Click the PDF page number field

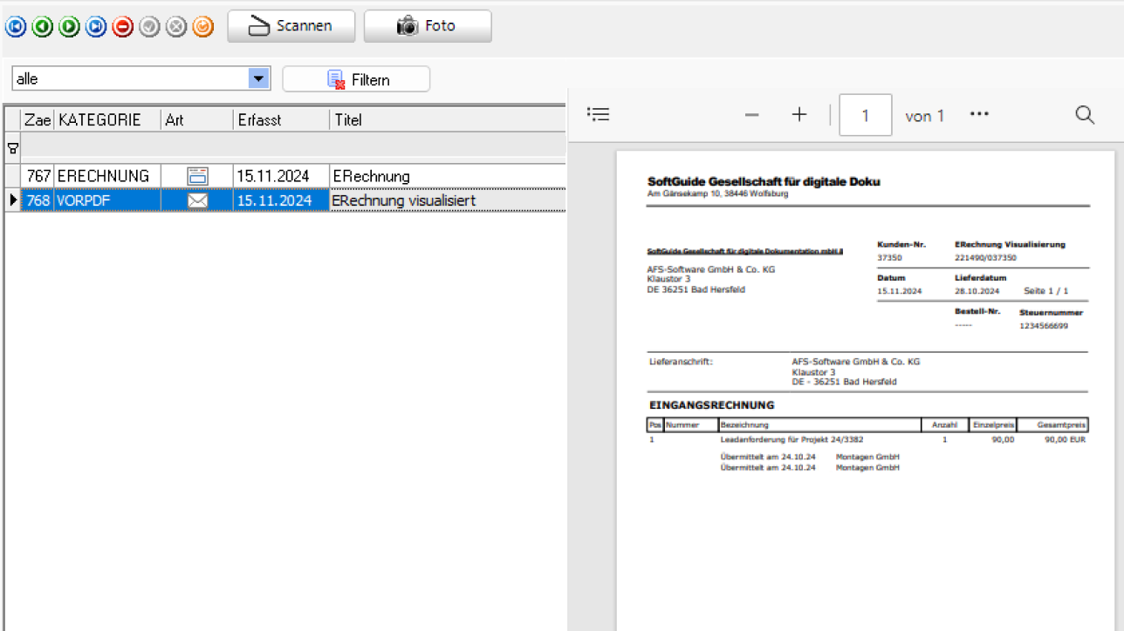[865, 115]
